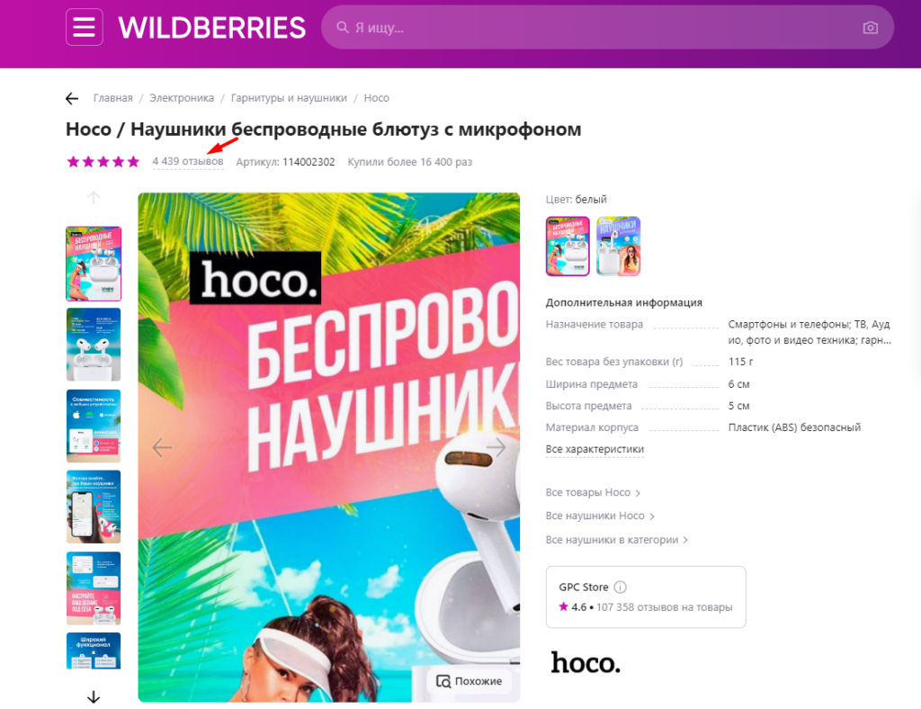The width and height of the screenshot is (921, 709).
Task: Expand Все характеристики details
Action: 595,449
